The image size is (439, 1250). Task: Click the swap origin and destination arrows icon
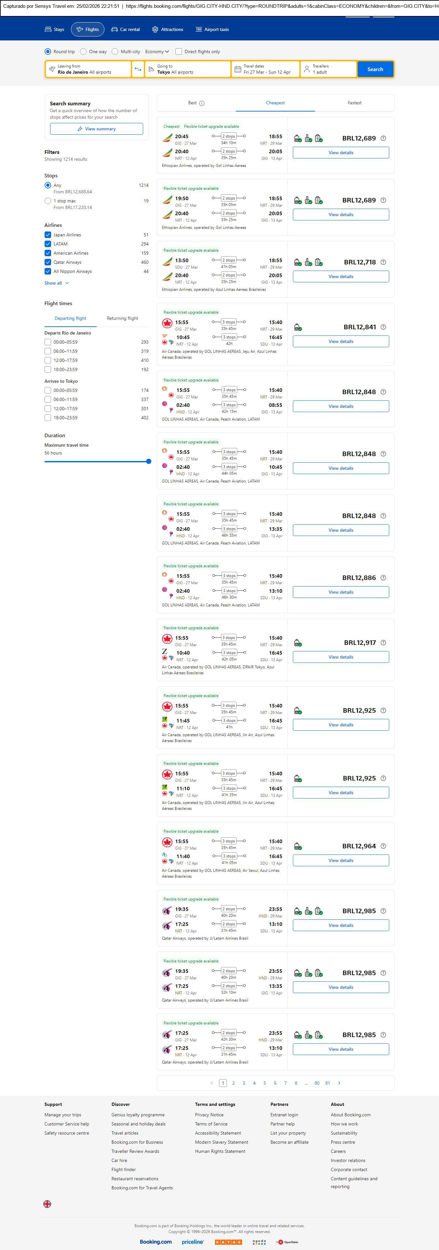coord(138,69)
